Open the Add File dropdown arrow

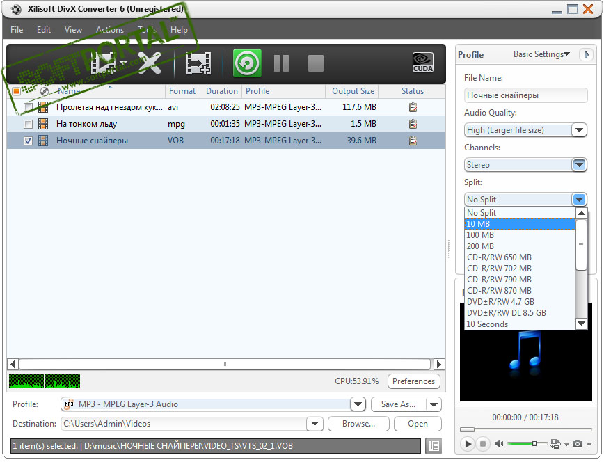[123, 63]
